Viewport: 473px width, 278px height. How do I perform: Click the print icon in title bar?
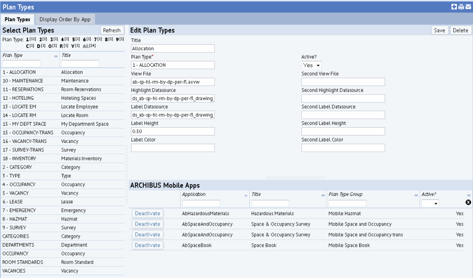pyautogui.click(x=461, y=7)
